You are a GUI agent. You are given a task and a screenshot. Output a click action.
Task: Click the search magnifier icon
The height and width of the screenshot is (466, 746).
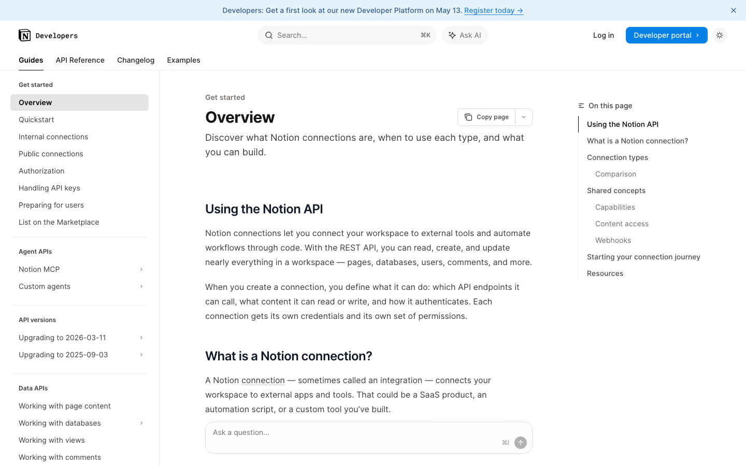(x=269, y=35)
